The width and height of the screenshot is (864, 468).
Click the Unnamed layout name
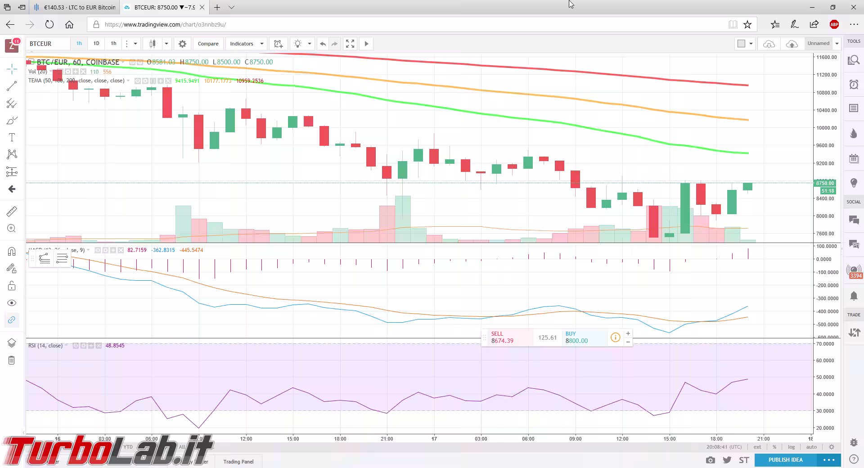click(819, 44)
